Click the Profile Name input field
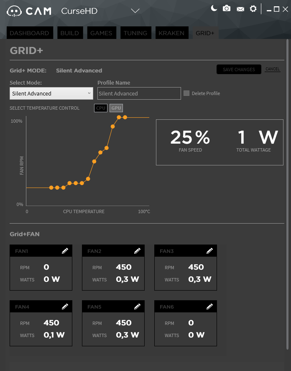Viewport: 291px width, 371px height. [x=139, y=93]
